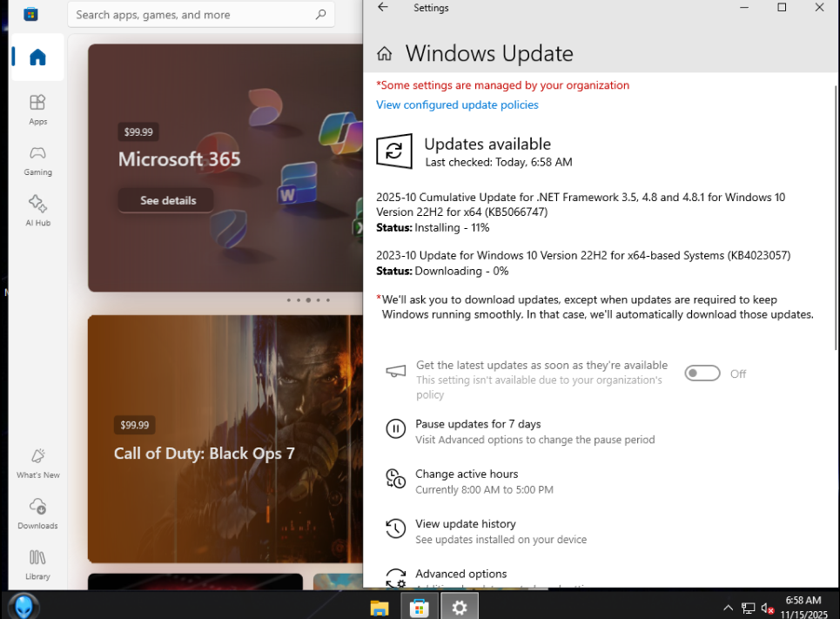
Task: Click Currently 8:00 AM to 5:00 PM text
Action: click(484, 490)
